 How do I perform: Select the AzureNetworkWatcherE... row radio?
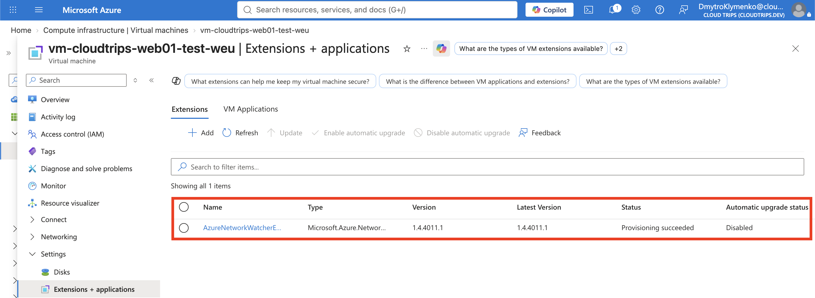(184, 228)
